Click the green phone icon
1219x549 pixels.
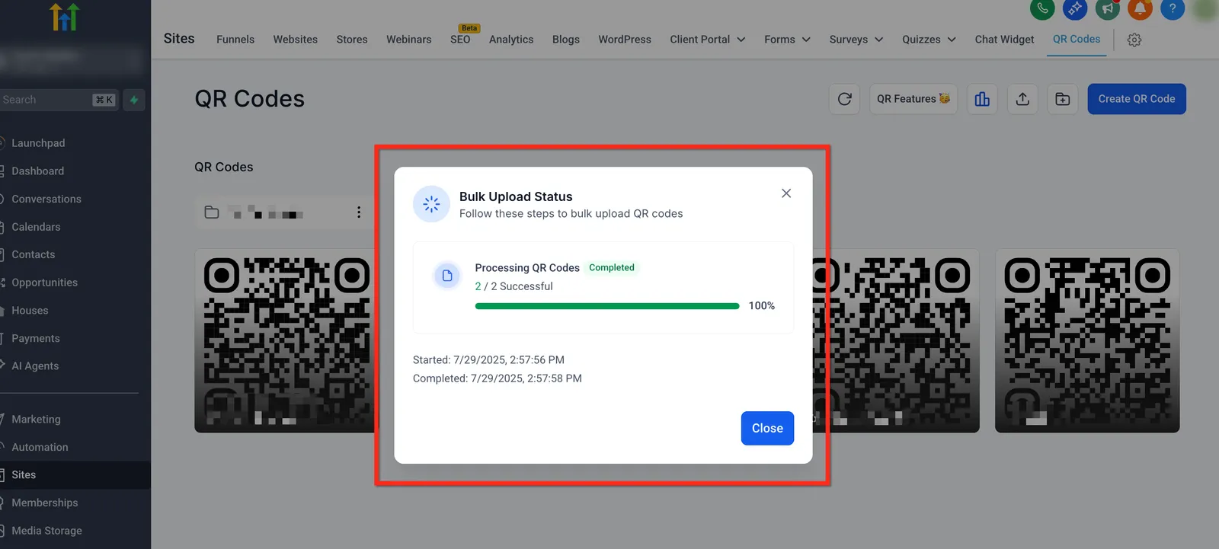point(1042,8)
